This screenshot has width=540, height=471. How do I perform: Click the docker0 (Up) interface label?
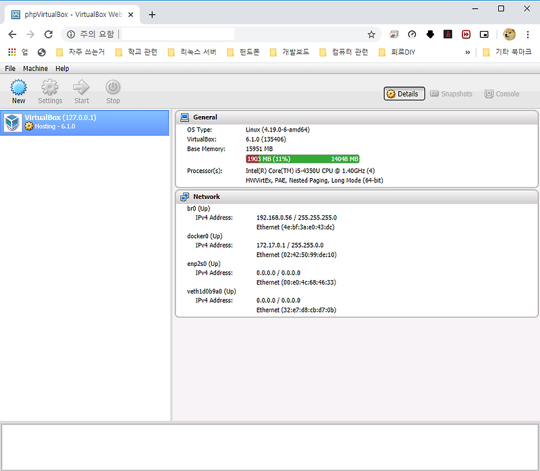[x=205, y=236]
